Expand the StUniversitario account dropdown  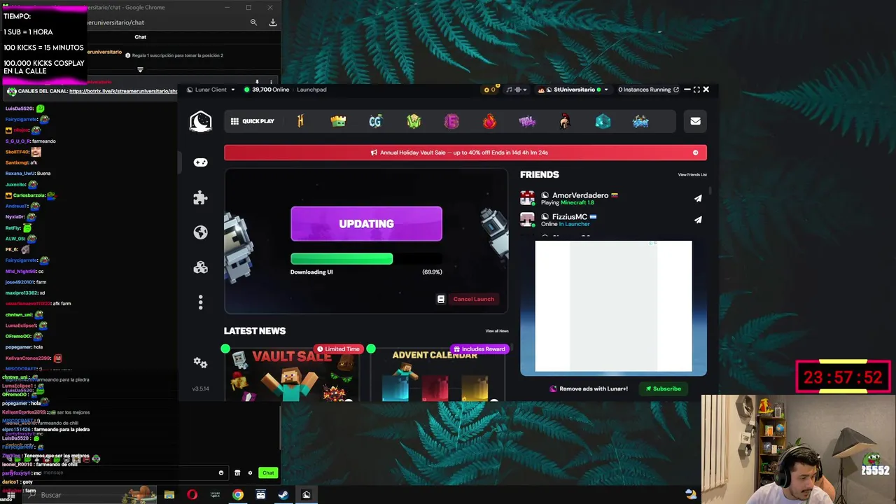click(573, 90)
